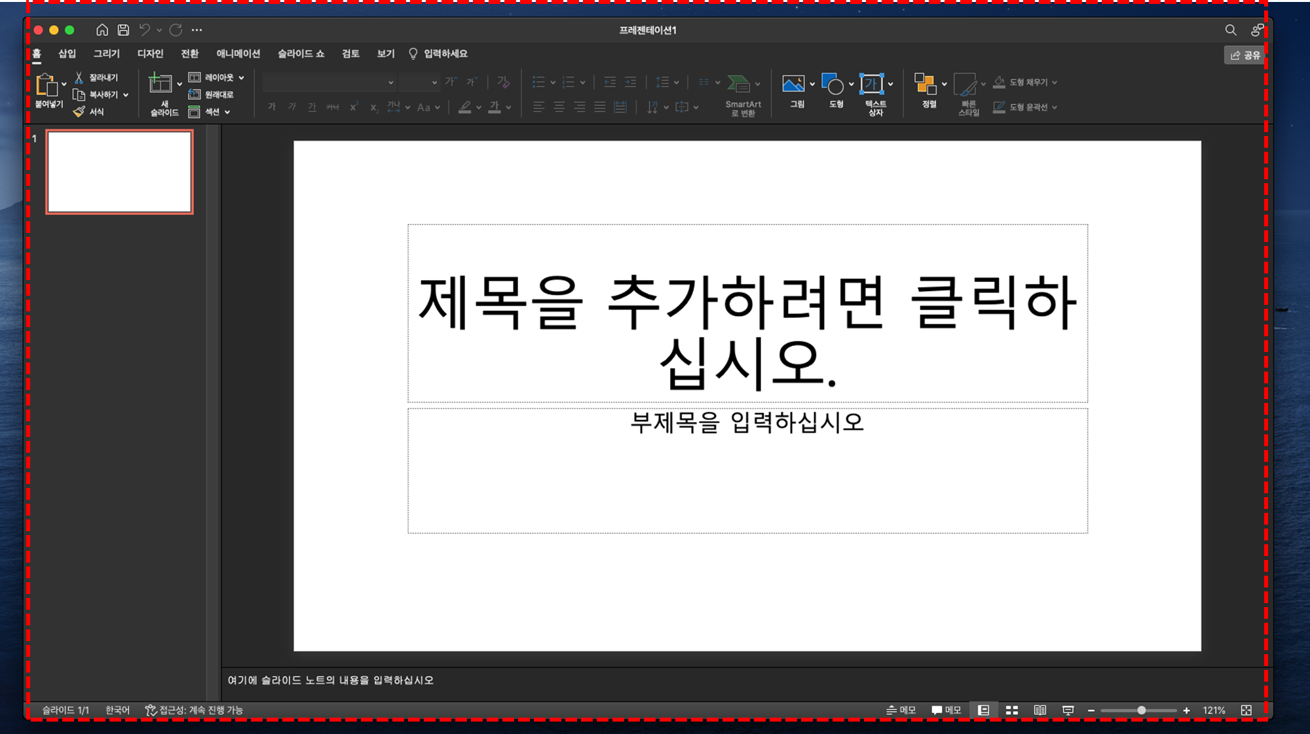This screenshot has height=734, width=1310.
Task: Toggle Normal view in status bar
Action: click(984, 710)
